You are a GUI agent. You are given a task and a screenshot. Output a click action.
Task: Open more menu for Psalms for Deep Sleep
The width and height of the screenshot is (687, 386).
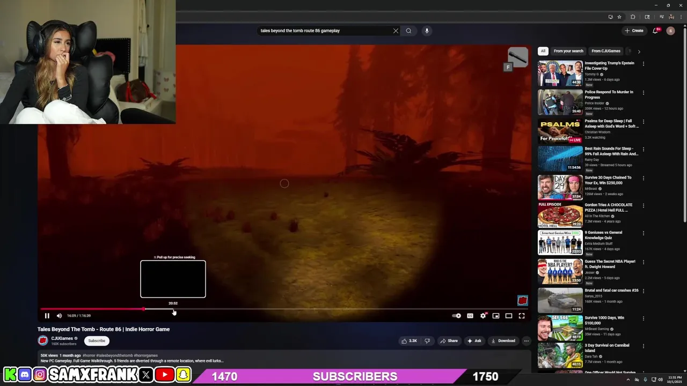pos(643,122)
